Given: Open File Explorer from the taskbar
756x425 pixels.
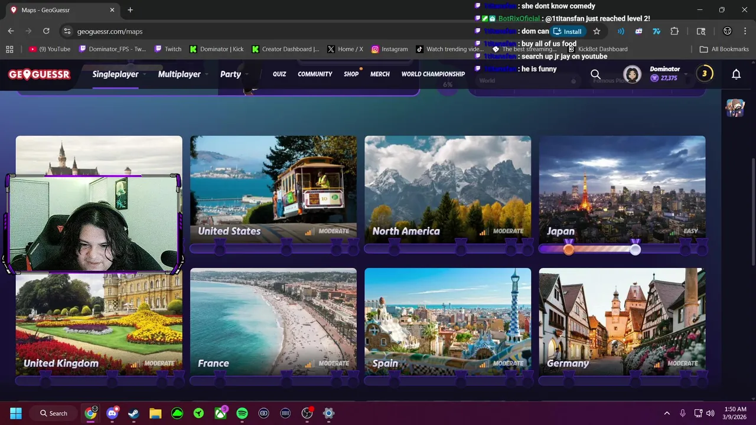Looking at the screenshot, I should point(155,413).
